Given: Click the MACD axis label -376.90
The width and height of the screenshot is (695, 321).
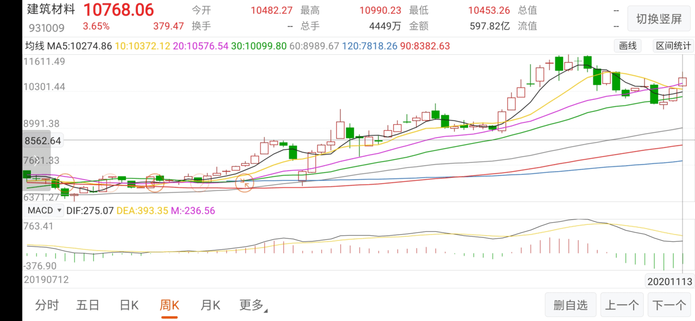Looking at the screenshot, I should tap(40, 266).
